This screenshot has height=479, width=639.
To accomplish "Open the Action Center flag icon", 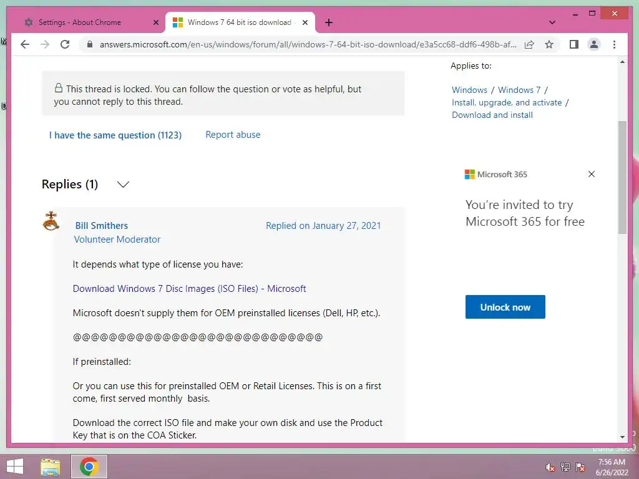I will 580,467.
